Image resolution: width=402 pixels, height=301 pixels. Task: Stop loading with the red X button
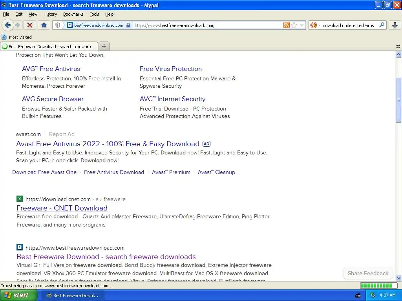30,25
